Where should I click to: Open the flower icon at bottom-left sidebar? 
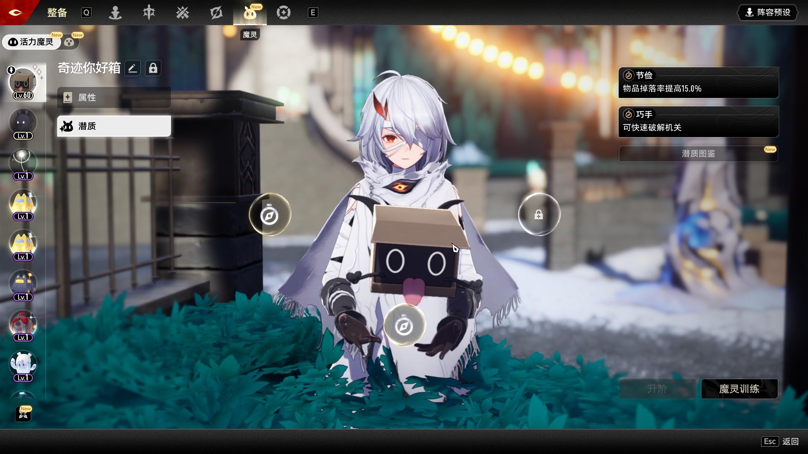(x=24, y=414)
